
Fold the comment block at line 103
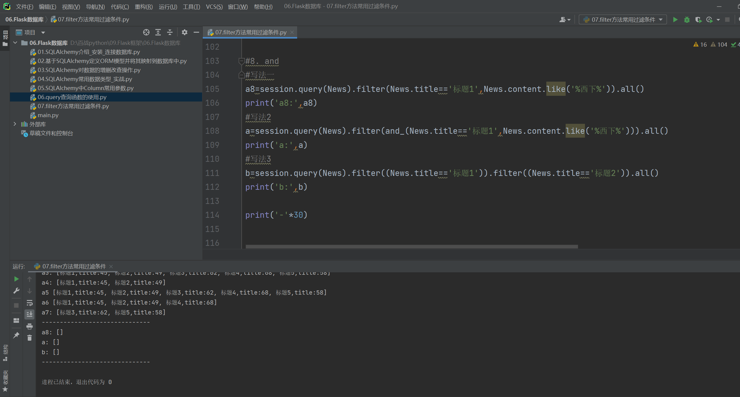pos(241,61)
